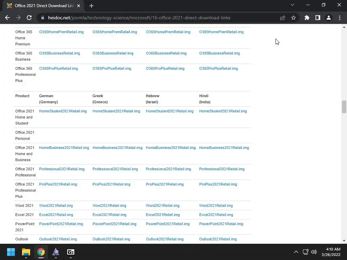Reload the current page
The image size is (347, 260).
click(29, 18)
